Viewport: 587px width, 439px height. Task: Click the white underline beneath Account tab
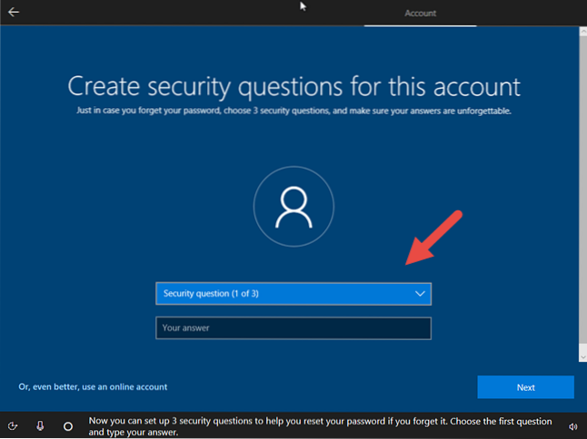tap(420, 25)
